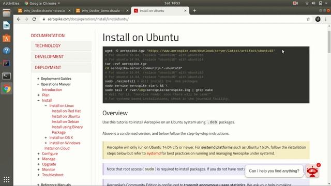This screenshot has width=331, height=186.
Task: Open the volume indicator in top bar
Action: [x=313, y=3]
